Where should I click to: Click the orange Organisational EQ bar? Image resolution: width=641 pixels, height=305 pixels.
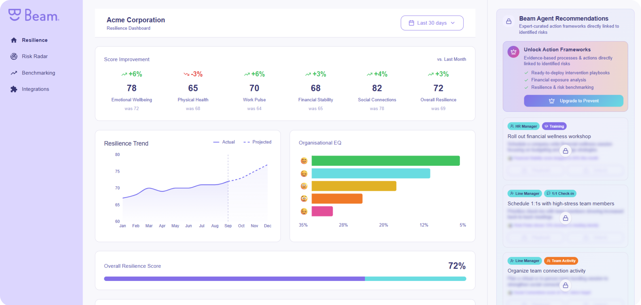(337, 199)
